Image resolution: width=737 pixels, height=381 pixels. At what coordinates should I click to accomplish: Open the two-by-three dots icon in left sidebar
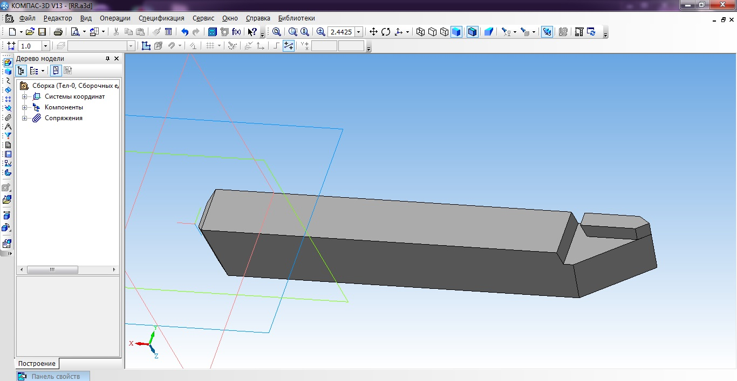coord(8,99)
